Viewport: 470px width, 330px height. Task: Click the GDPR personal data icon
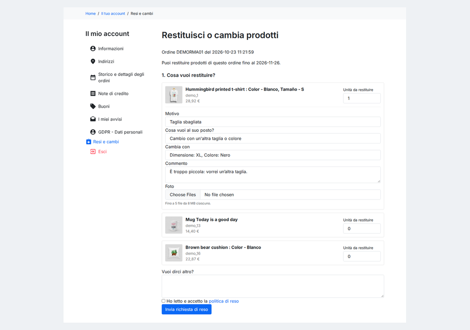click(93, 132)
